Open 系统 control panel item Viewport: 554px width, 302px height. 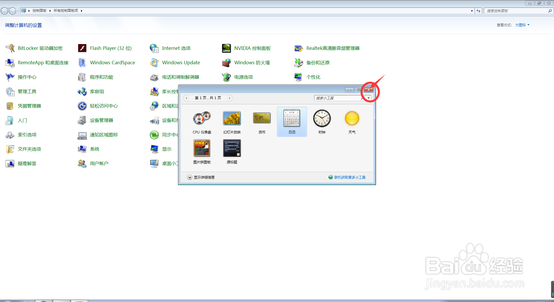point(89,149)
